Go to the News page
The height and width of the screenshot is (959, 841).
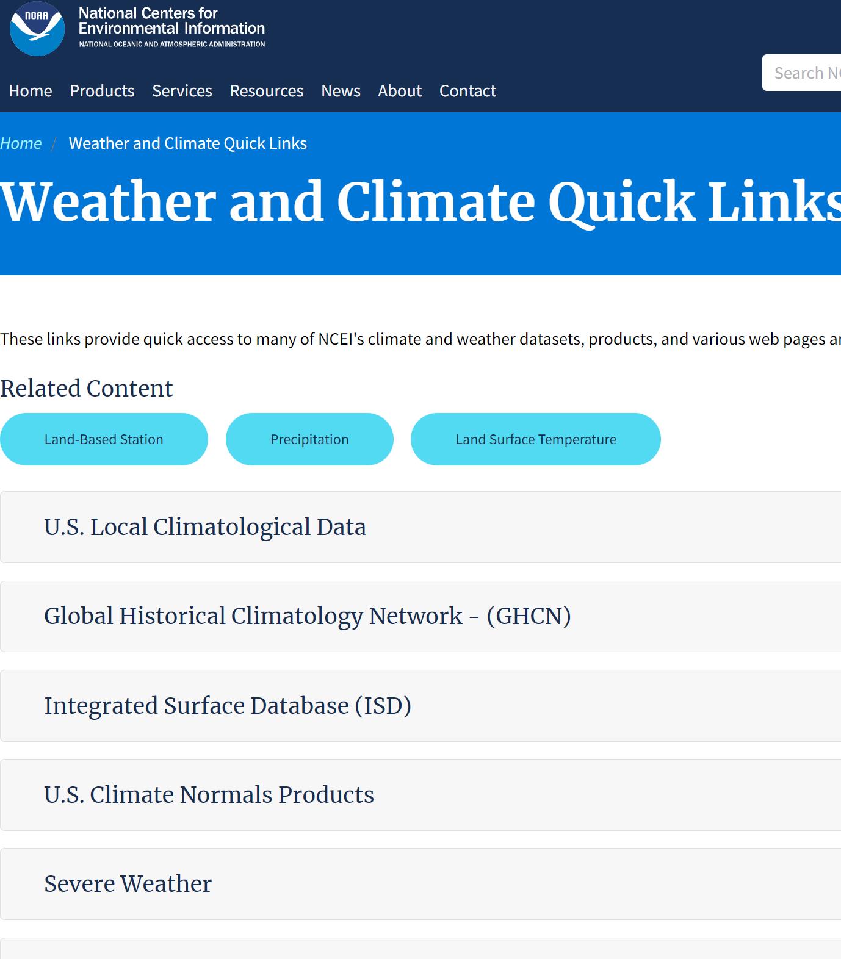coord(341,91)
